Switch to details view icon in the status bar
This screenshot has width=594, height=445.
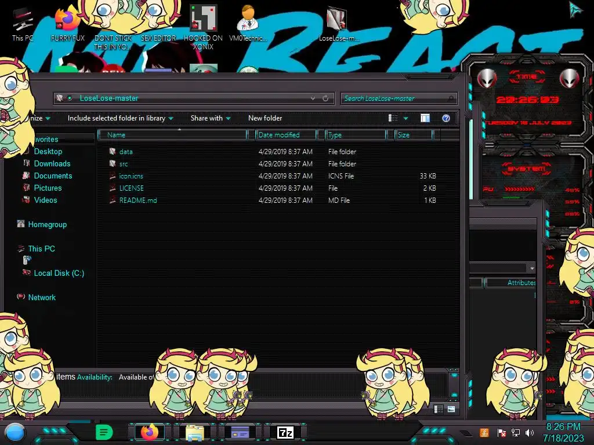click(x=439, y=409)
